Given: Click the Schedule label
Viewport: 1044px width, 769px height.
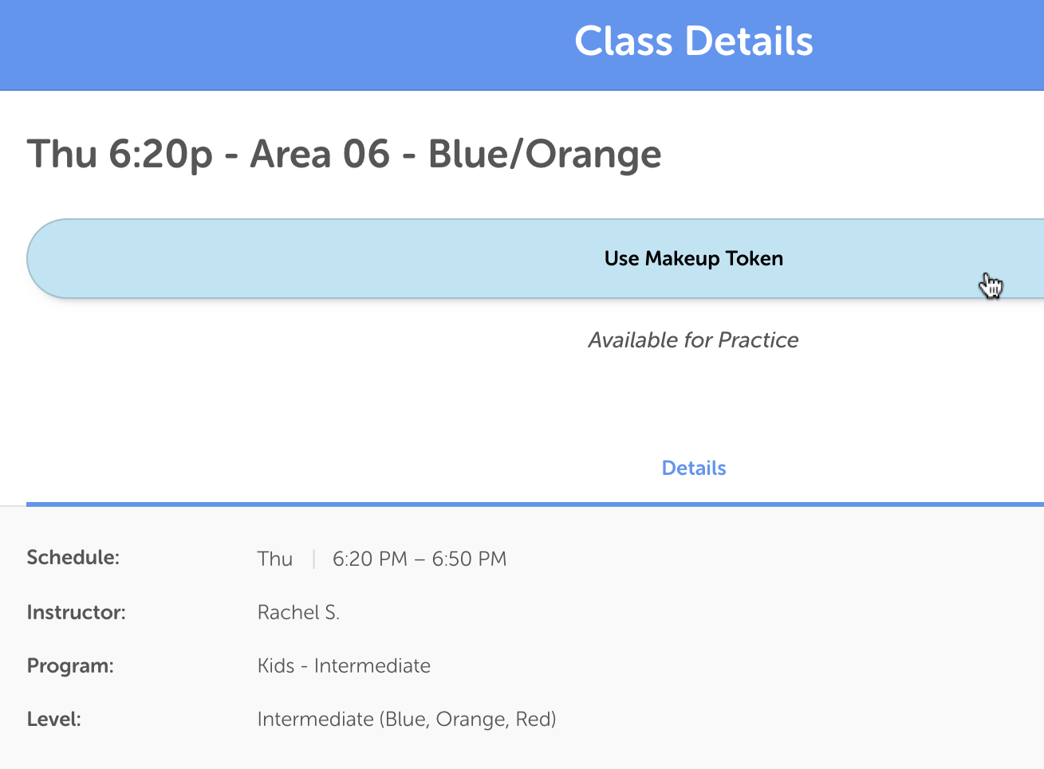Looking at the screenshot, I should (73, 557).
